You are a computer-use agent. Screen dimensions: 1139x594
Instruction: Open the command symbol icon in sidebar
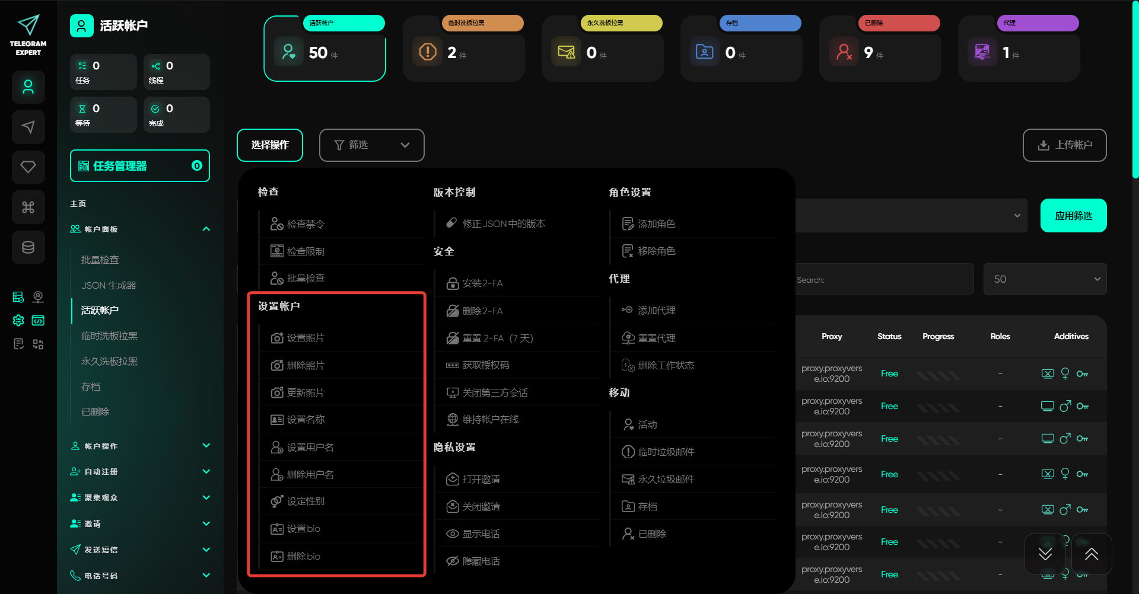click(28, 207)
